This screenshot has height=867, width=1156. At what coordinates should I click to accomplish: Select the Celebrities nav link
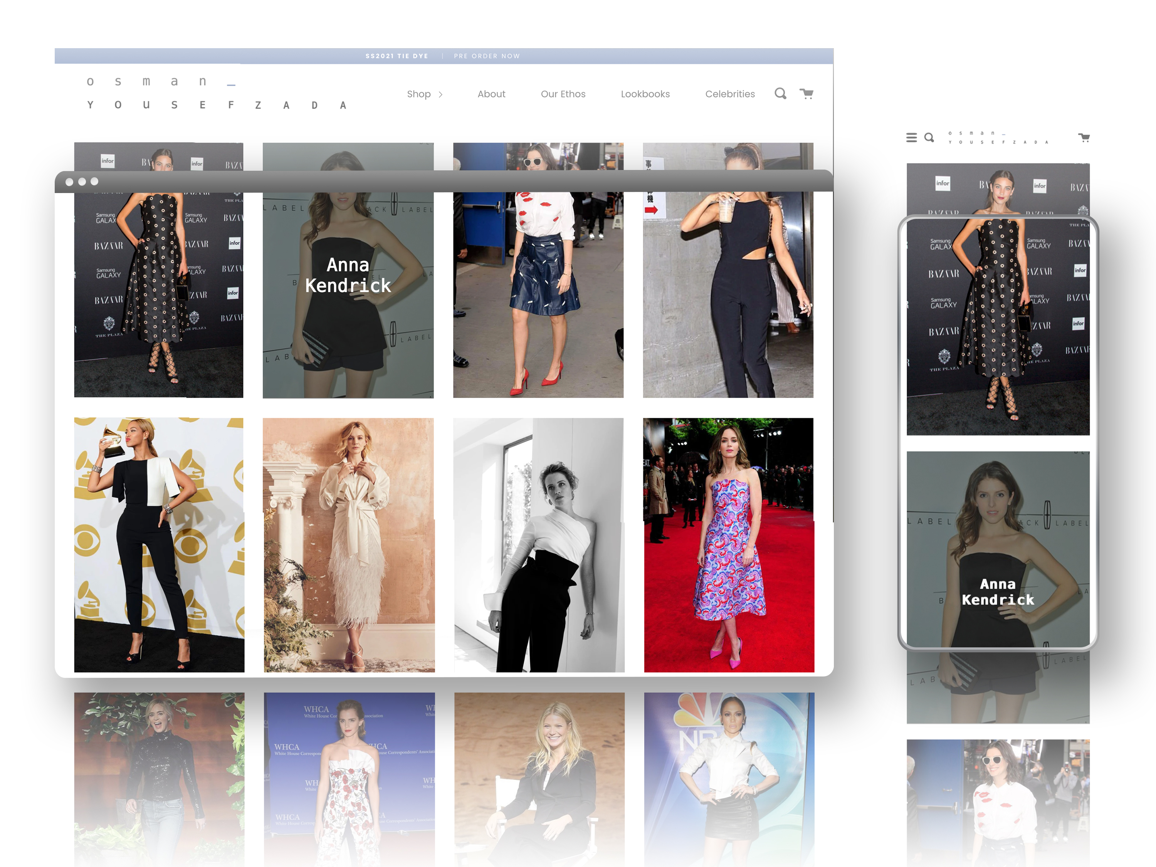tap(729, 94)
